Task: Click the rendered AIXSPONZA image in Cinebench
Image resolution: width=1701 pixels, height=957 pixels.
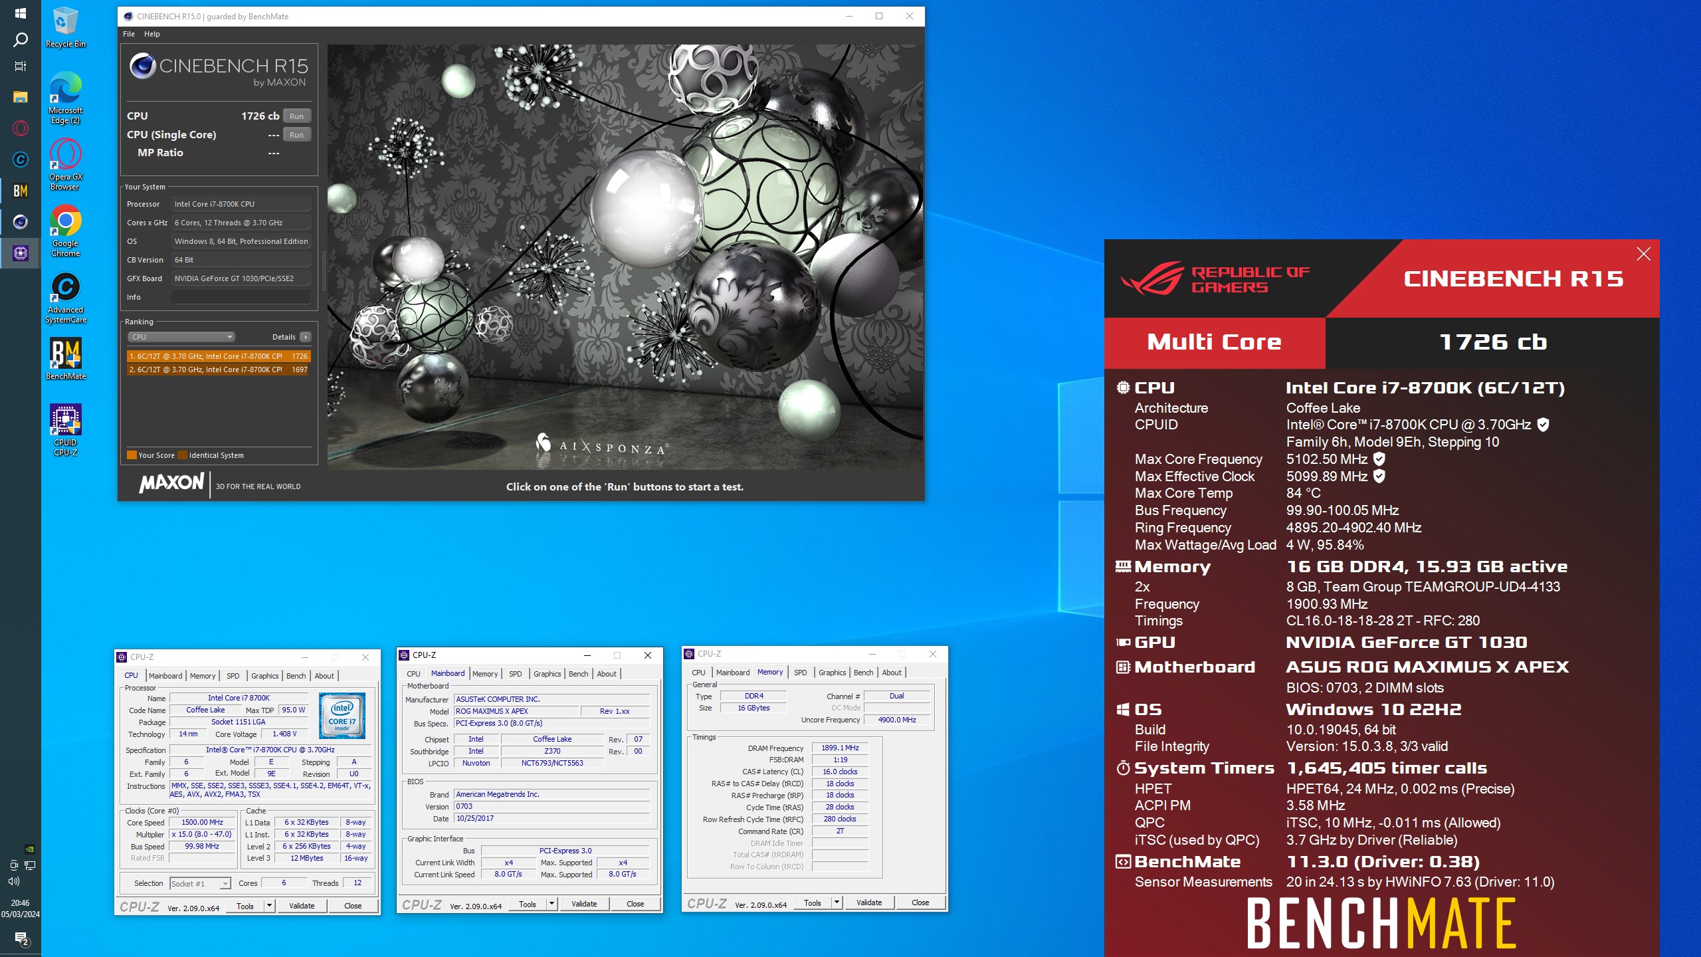Action: (625, 257)
